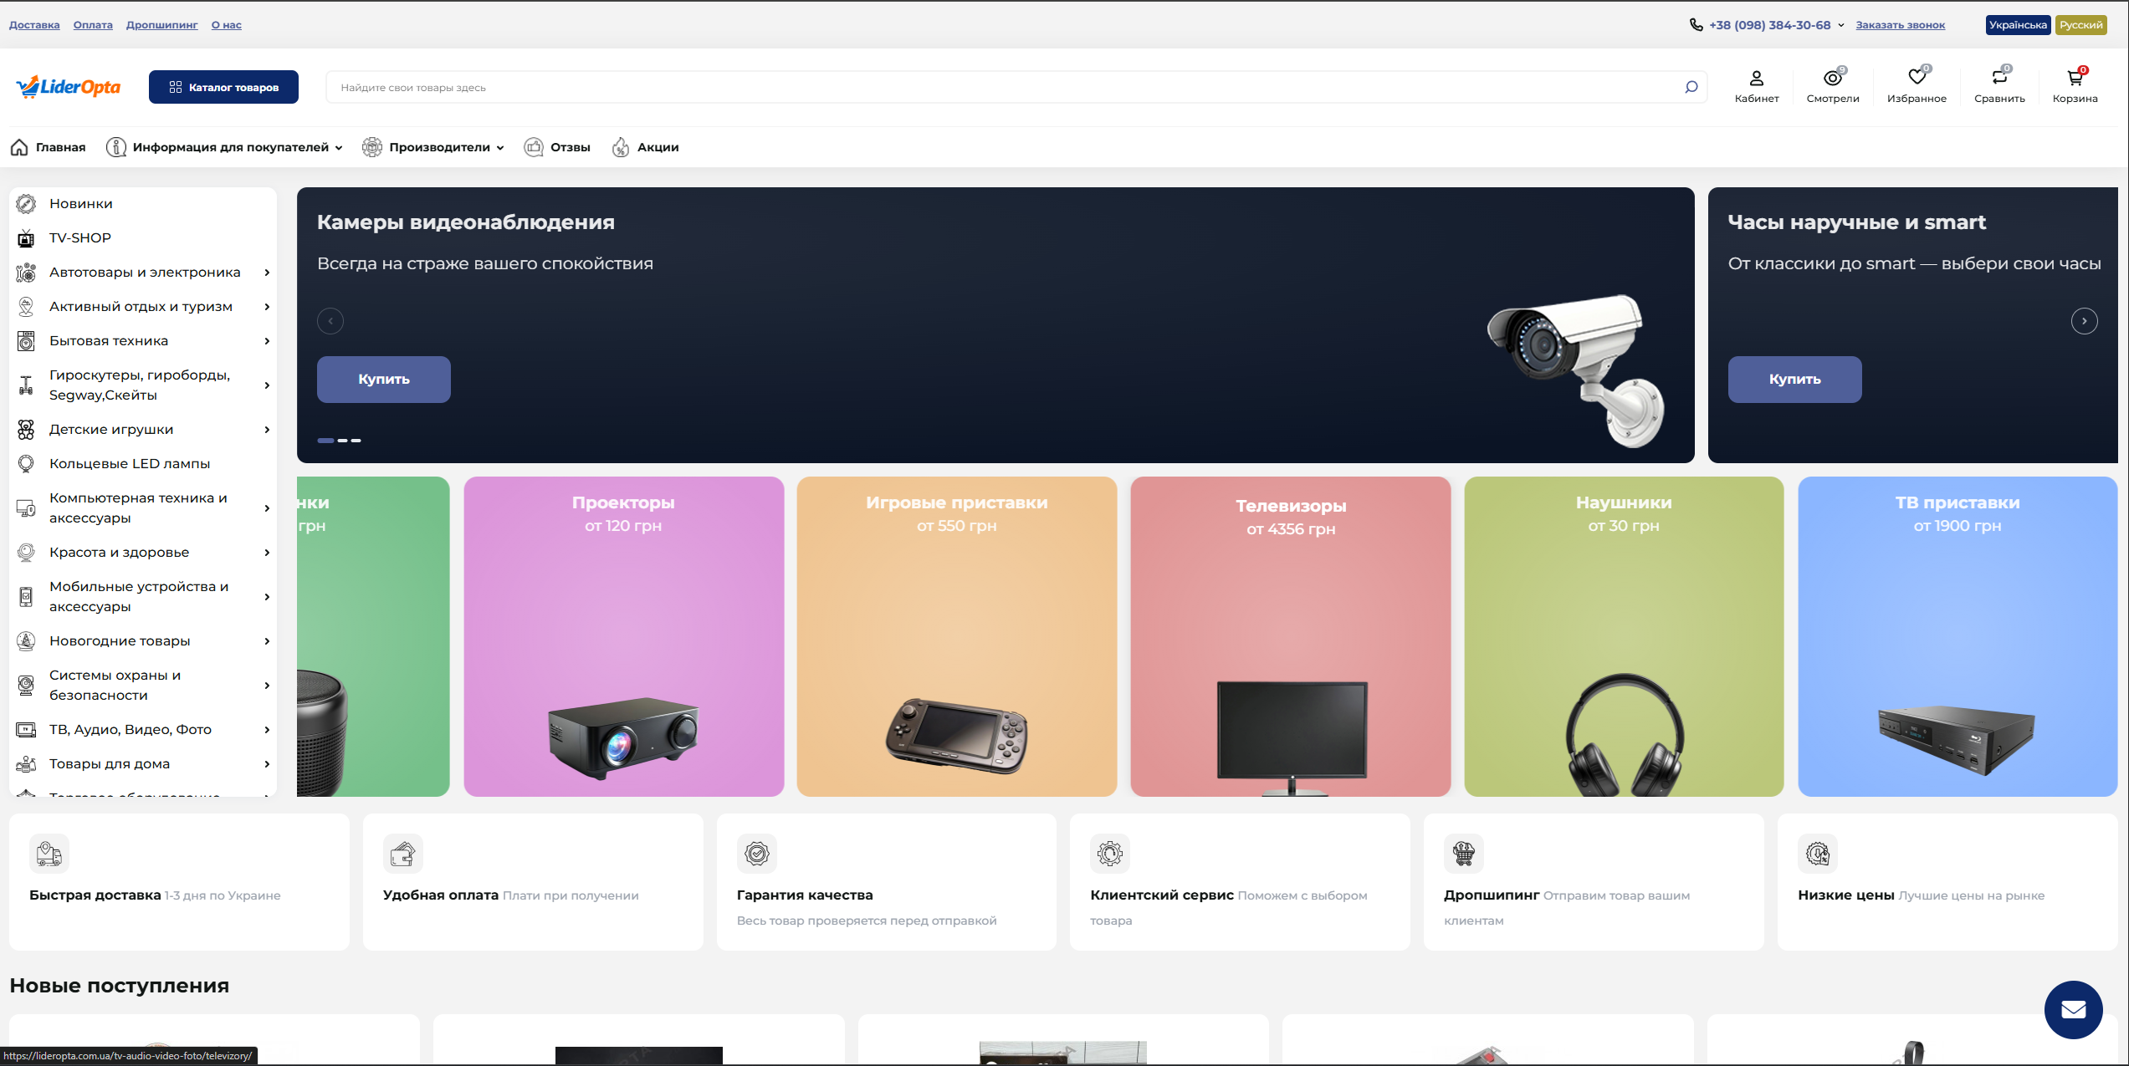This screenshot has width=2129, height=1066.
Task: Click the Отзывы reviews icon
Action: [534, 147]
